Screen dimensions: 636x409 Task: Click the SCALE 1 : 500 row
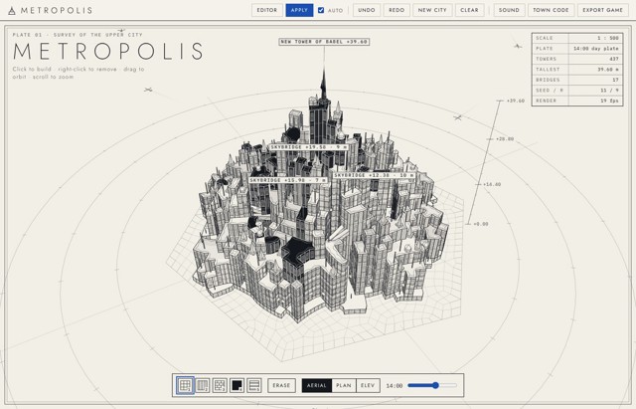tap(577, 38)
